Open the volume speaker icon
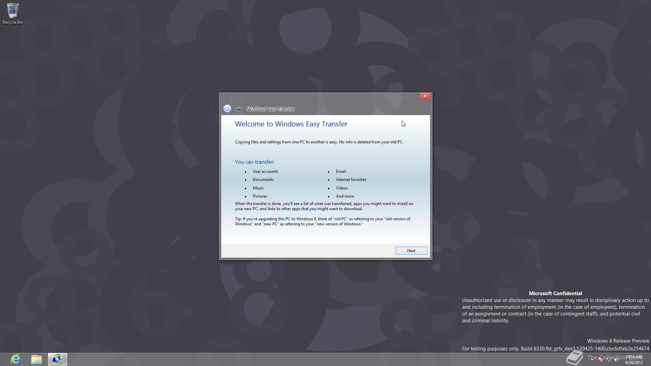 [617, 360]
